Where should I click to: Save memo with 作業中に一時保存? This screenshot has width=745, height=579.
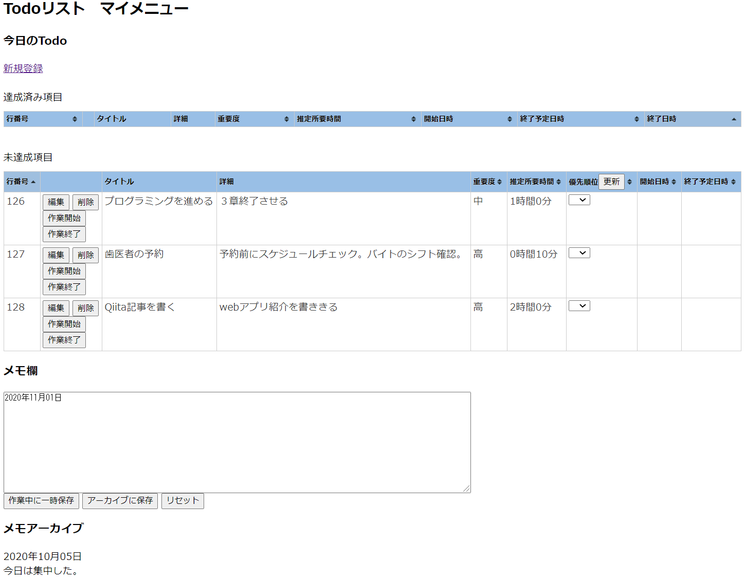click(x=41, y=501)
